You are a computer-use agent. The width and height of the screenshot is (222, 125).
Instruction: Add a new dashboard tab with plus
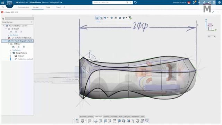coord(64,7)
